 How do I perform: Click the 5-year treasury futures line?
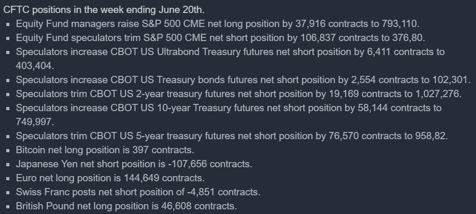click(232, 136)
